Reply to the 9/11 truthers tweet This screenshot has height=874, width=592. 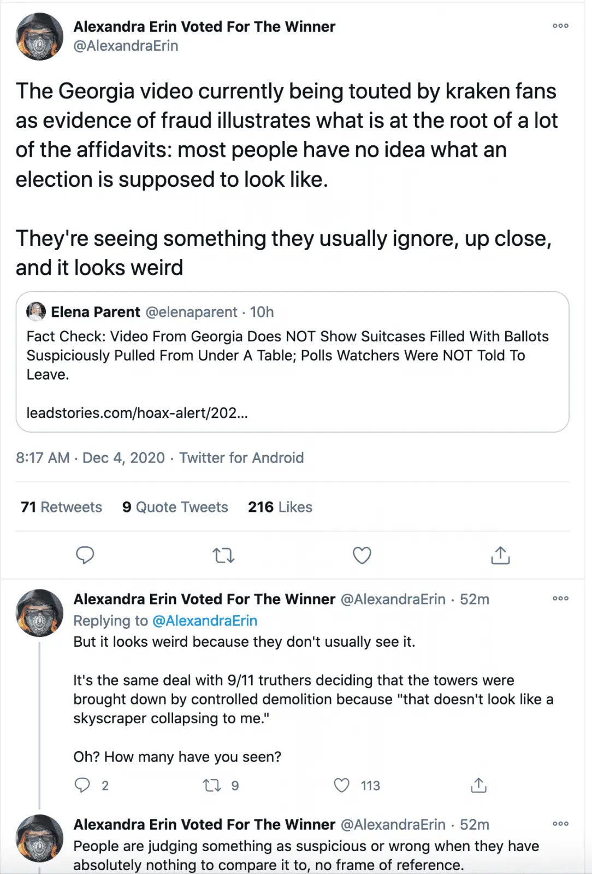pos(82,785)
